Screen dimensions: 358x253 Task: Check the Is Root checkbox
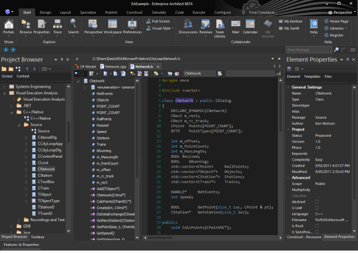pos(317,226)
